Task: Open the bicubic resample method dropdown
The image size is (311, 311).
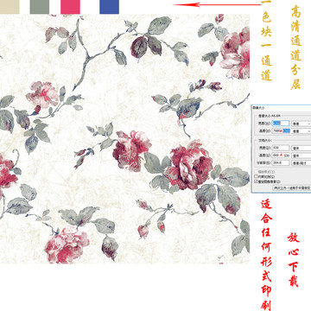Action: [x=292, y=187]
